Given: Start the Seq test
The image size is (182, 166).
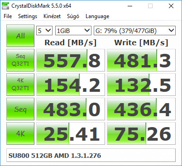Looking at the screenshot, I should [x=20, y=109].
